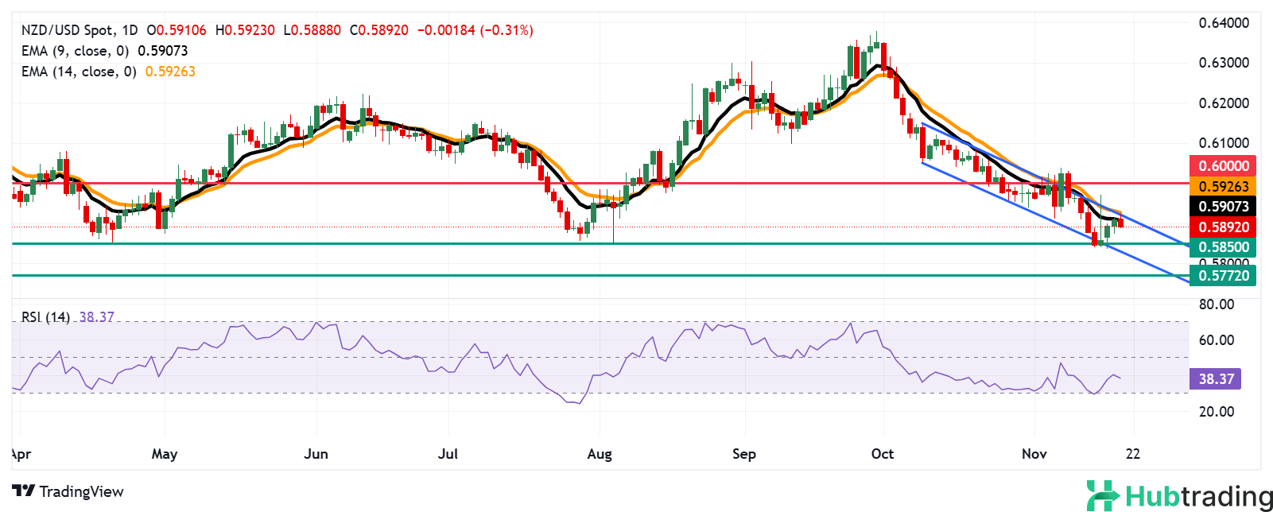This screenshot has width=1273, height=512.
Task: Click the TradingView logo icon
Action: pos(24,491)
